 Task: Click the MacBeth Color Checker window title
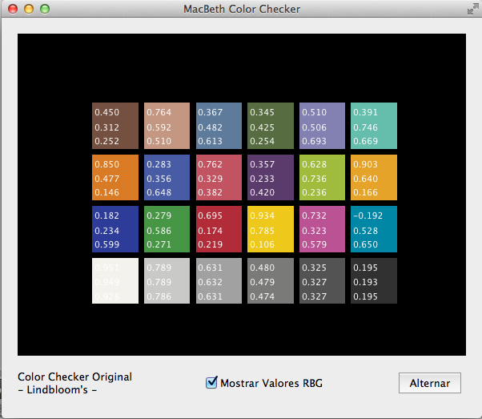[x=242, y=9]
